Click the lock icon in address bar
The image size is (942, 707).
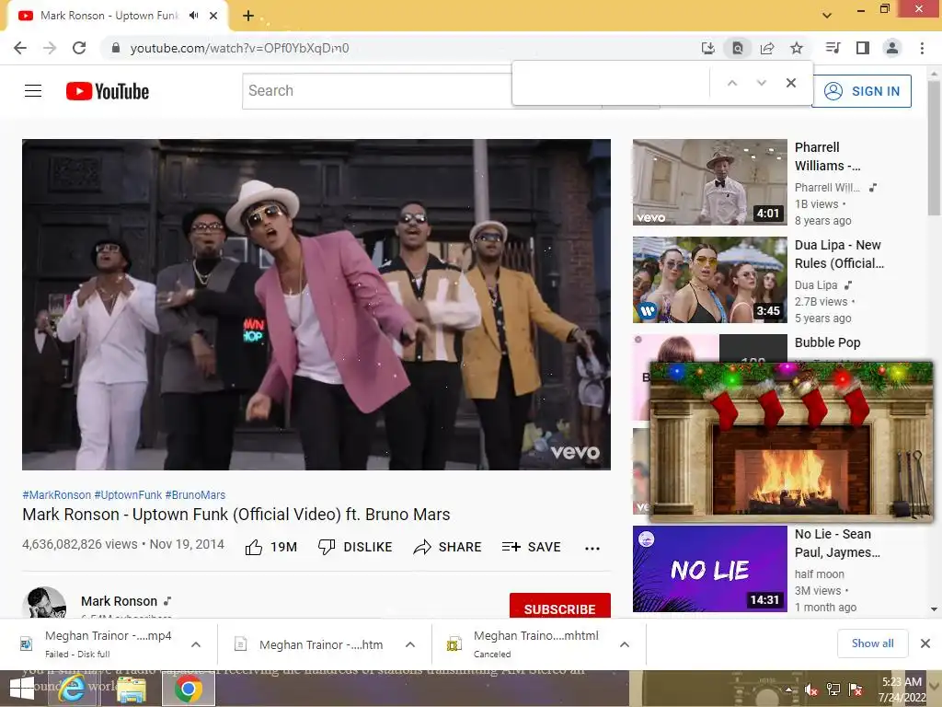click(116, 48)
